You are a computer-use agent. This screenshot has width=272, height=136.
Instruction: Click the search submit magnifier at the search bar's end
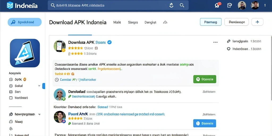click(182, 5)
